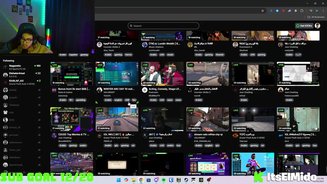Open Spotify from the taskbar

(x=163, y=180)
